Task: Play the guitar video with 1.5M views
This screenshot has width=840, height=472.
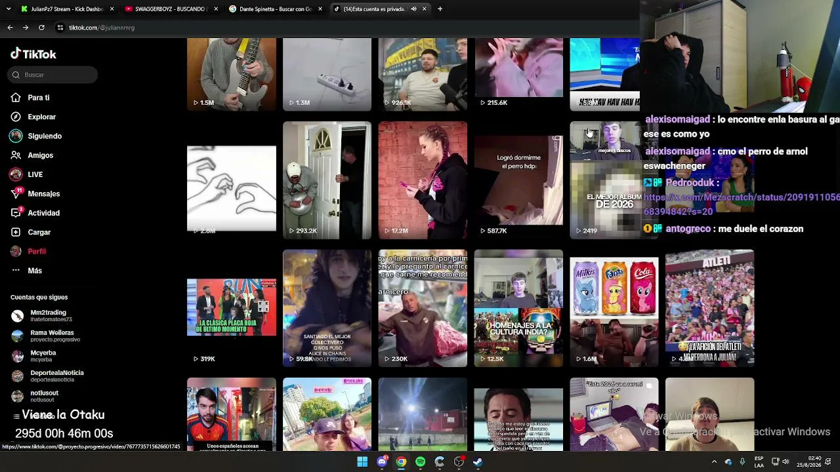Action: point(232,74)
